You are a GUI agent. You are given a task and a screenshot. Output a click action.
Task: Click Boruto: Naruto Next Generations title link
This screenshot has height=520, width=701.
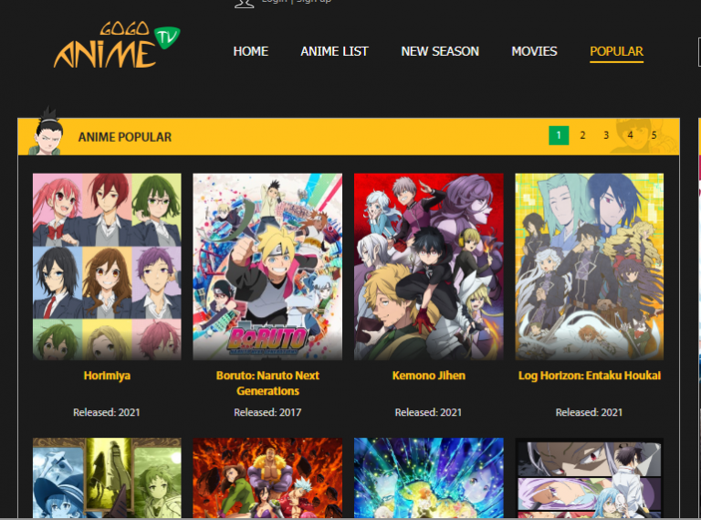point(267,383)
